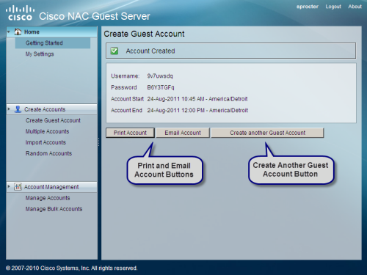Click the Print Account button

click(130, 133)
